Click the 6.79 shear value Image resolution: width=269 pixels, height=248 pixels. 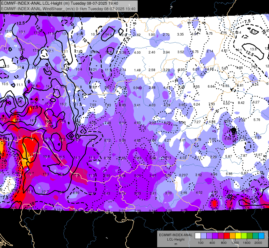pos(198,140)
